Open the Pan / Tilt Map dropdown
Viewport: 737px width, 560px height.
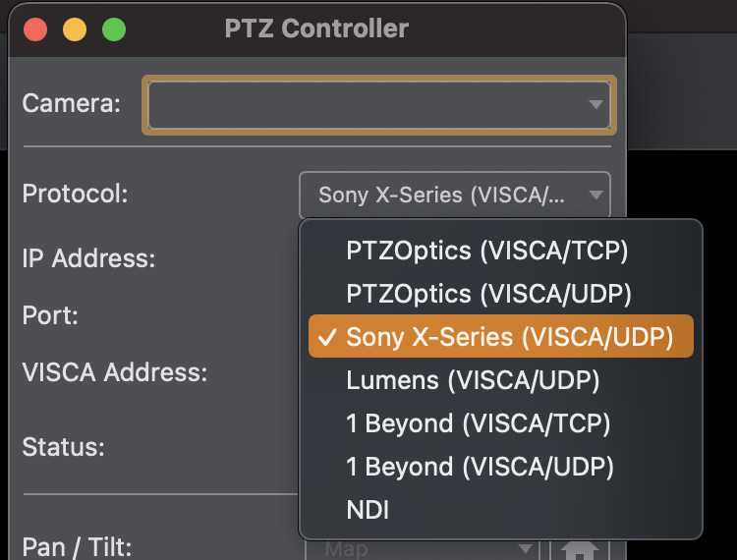pyautogui.click(x=423, y=549)
